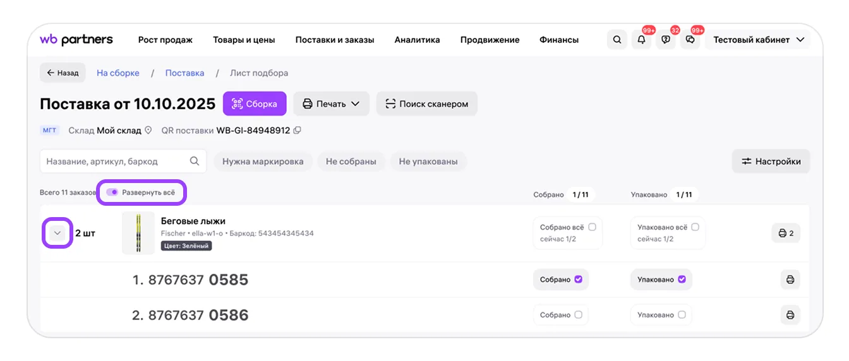The width and height of the screenshot is (849, 361).
Task: Open the feedback icon with badge 32
Action: pos(666,40)
